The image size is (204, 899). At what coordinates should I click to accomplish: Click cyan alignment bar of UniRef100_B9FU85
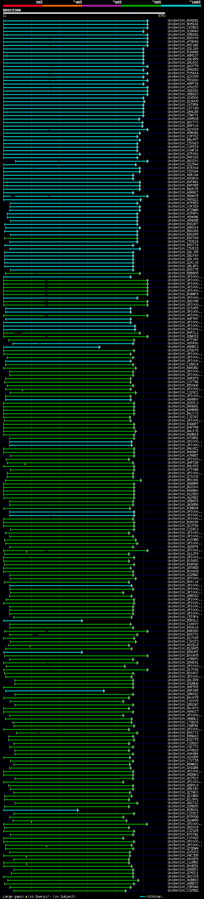coord(55,691)
